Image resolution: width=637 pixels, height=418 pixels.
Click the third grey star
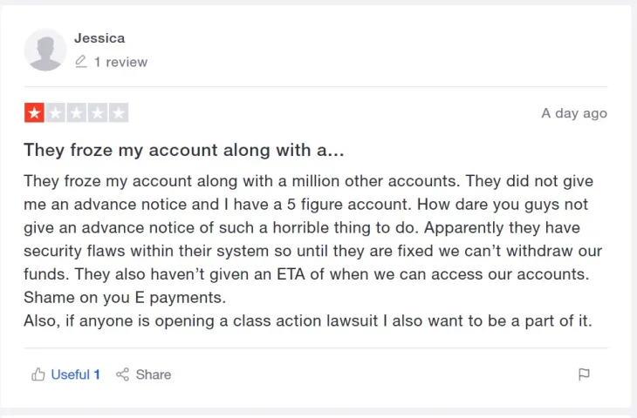77,112
